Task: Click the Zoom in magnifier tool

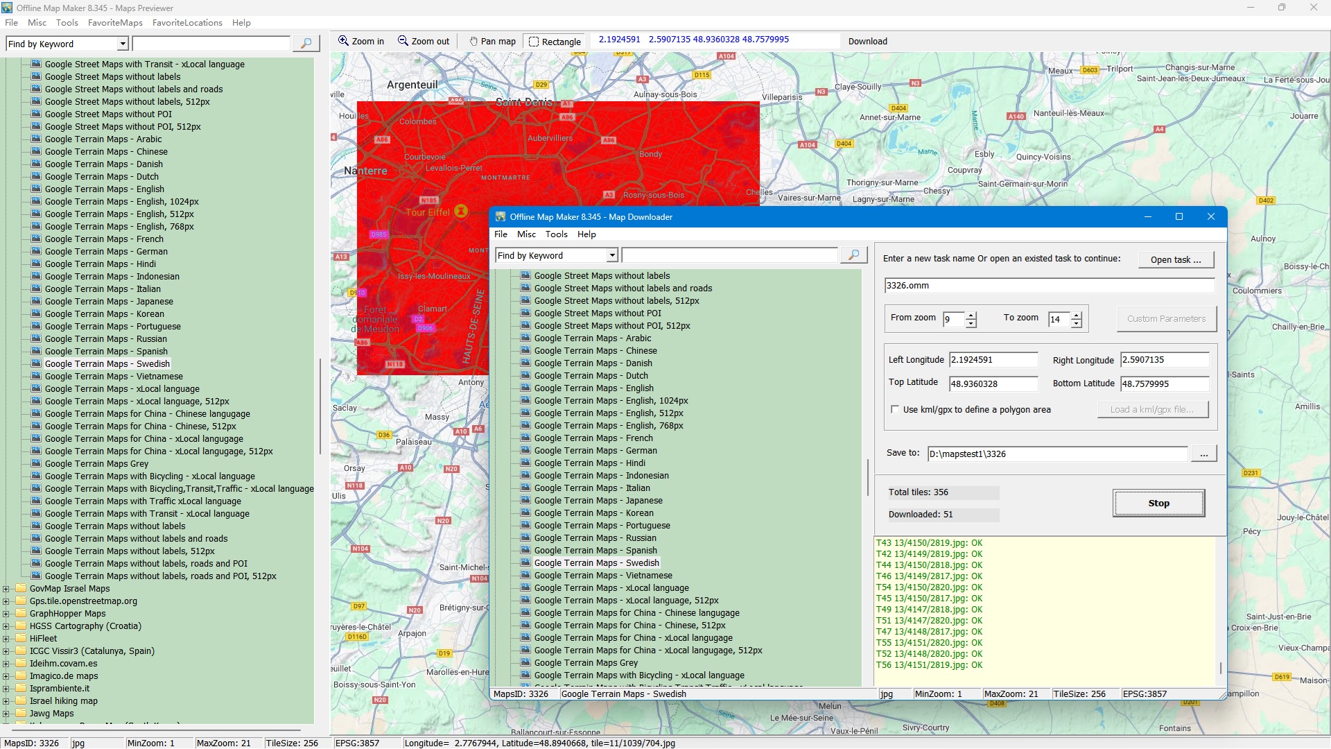Action: pos(360,42)
